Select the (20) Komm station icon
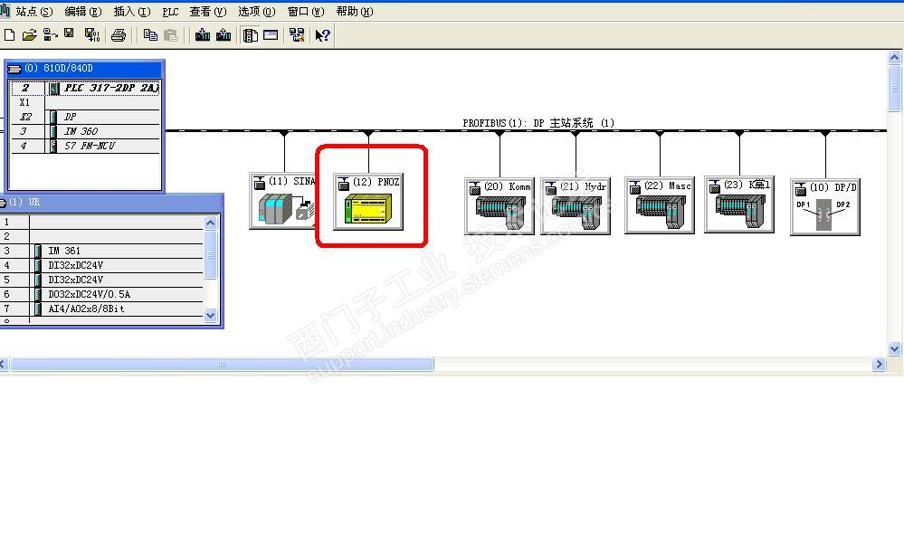904x551 pixels. (x=500, y=205)
